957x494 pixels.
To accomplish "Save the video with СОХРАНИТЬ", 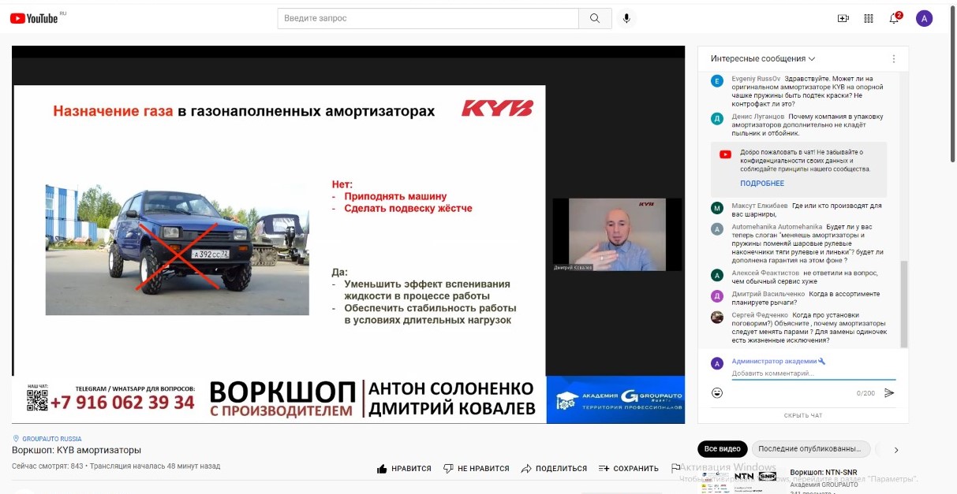I will (x=628, y=468).
